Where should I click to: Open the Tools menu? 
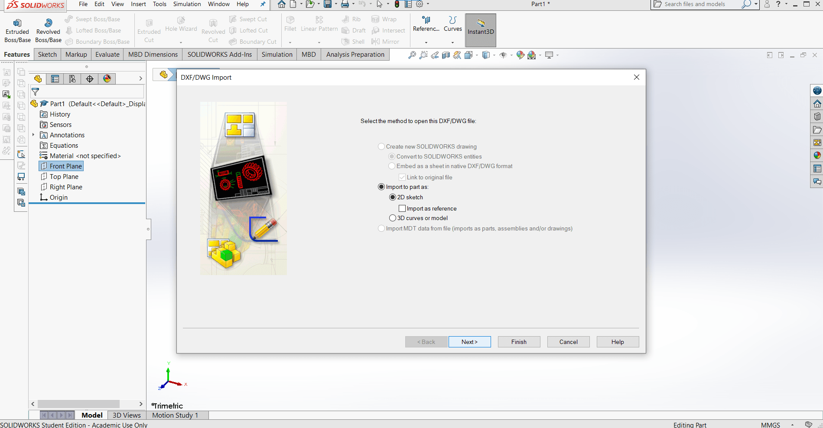(159, 4)
